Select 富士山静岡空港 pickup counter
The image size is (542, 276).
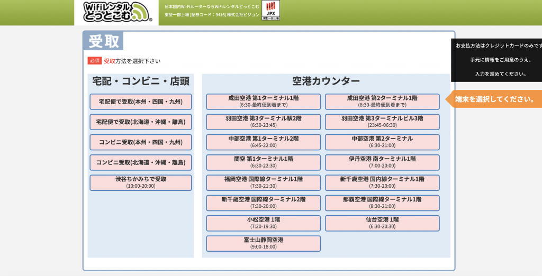click(263, 243)
